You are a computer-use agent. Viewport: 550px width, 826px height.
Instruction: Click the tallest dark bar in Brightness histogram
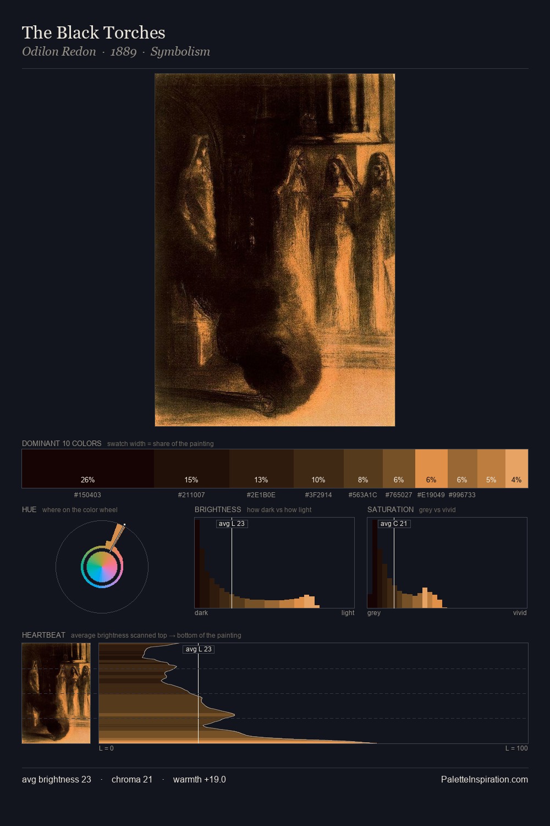(x=197, y=564)
